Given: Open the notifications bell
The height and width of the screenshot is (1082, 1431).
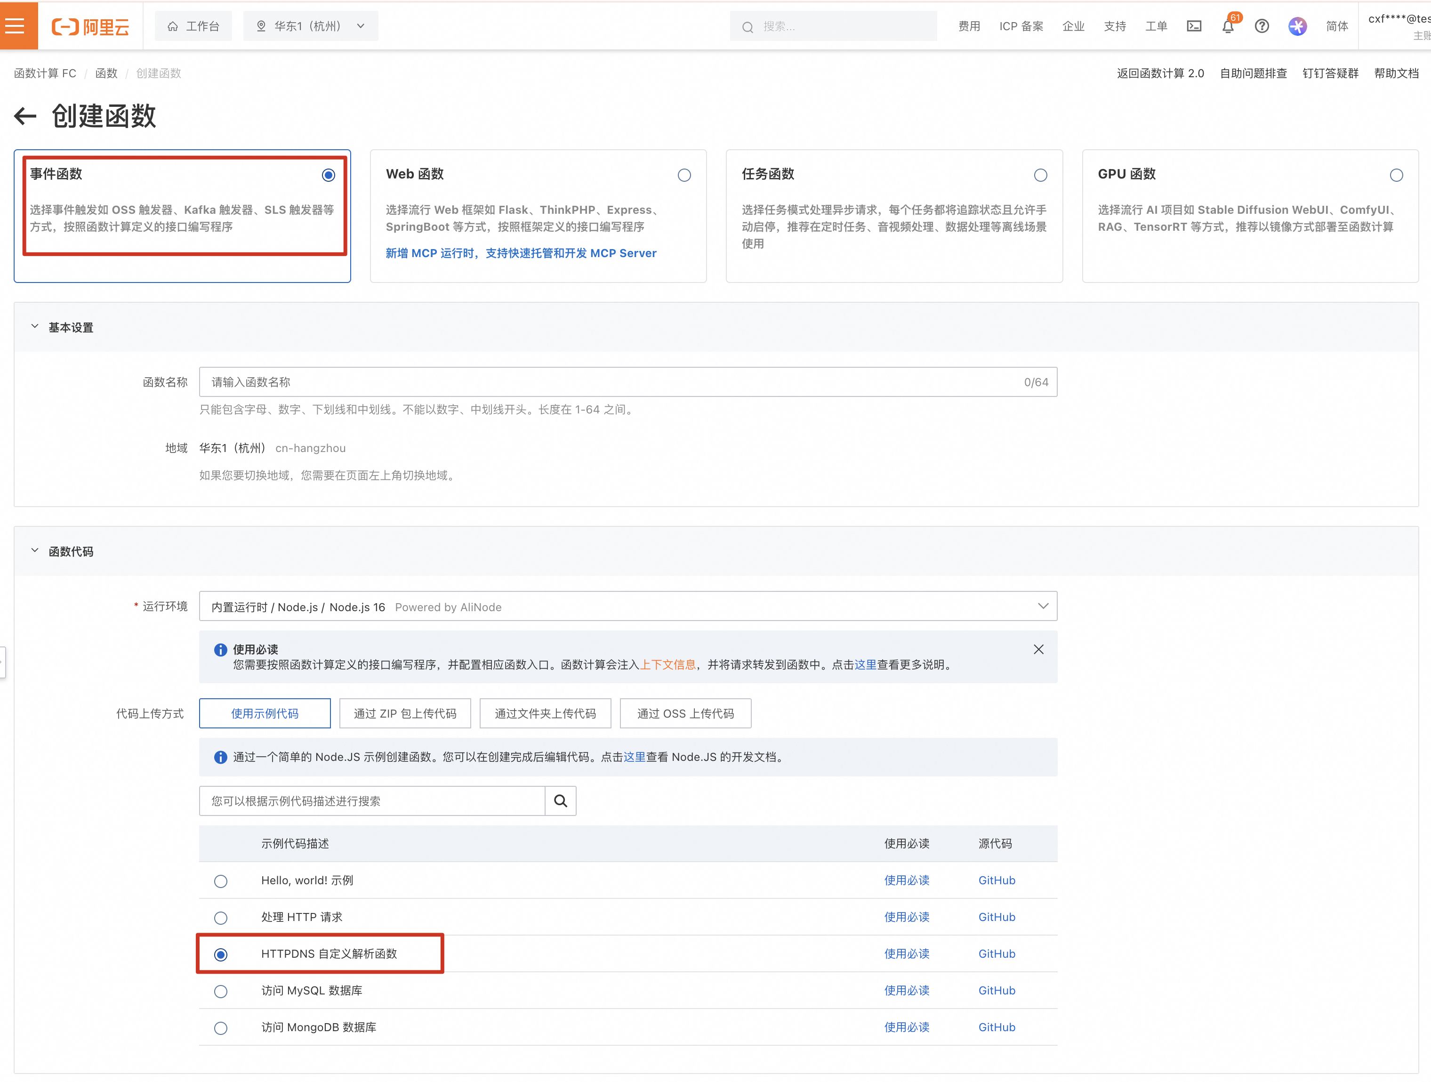Looking at the screenshot, I should [1227, 26].
